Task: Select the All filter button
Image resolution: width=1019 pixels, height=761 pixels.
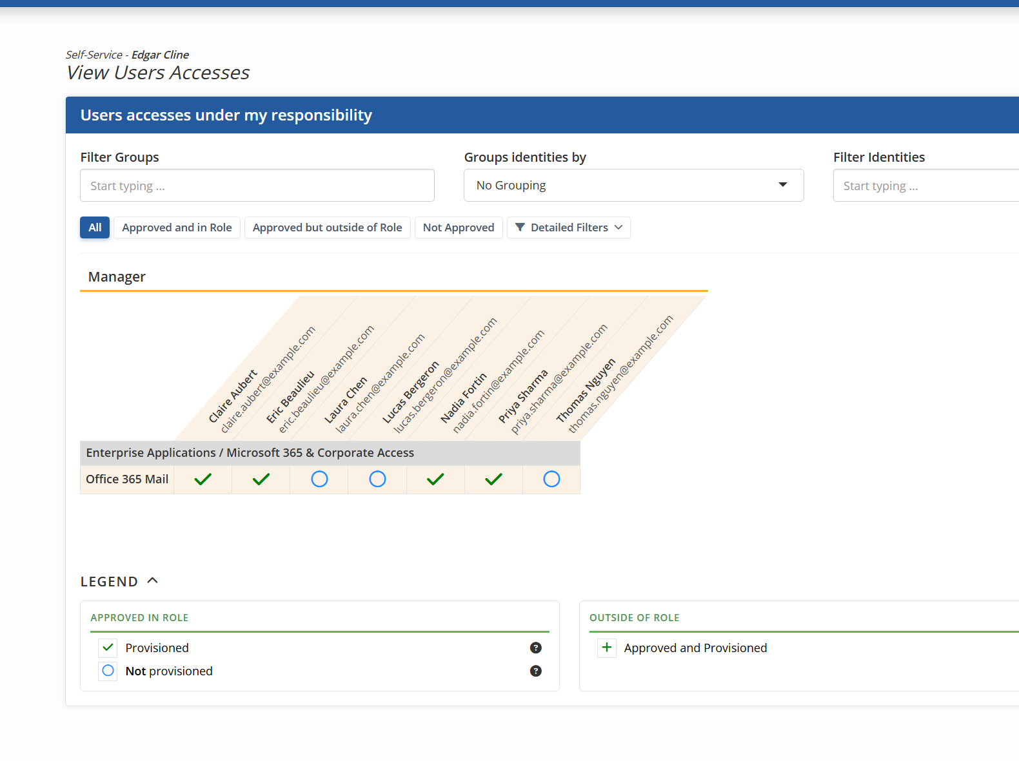Action: click(x=95, y=227)
